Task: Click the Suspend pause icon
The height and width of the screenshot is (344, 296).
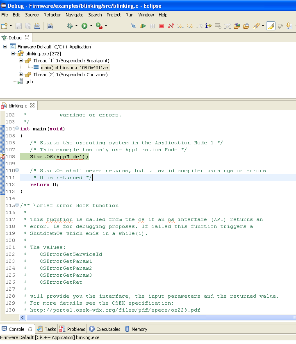Action: coord(152,26)
